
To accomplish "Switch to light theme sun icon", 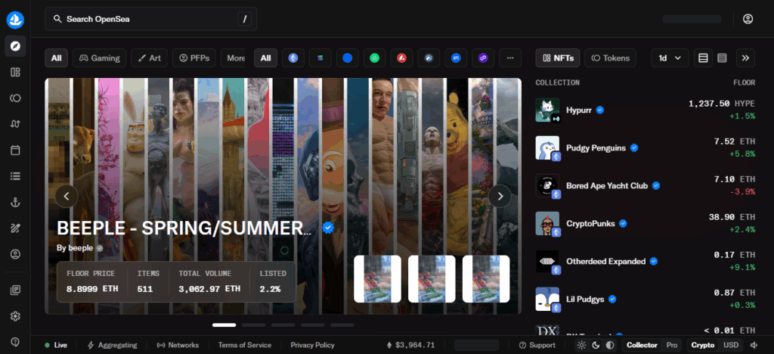I will click(581, 345).
